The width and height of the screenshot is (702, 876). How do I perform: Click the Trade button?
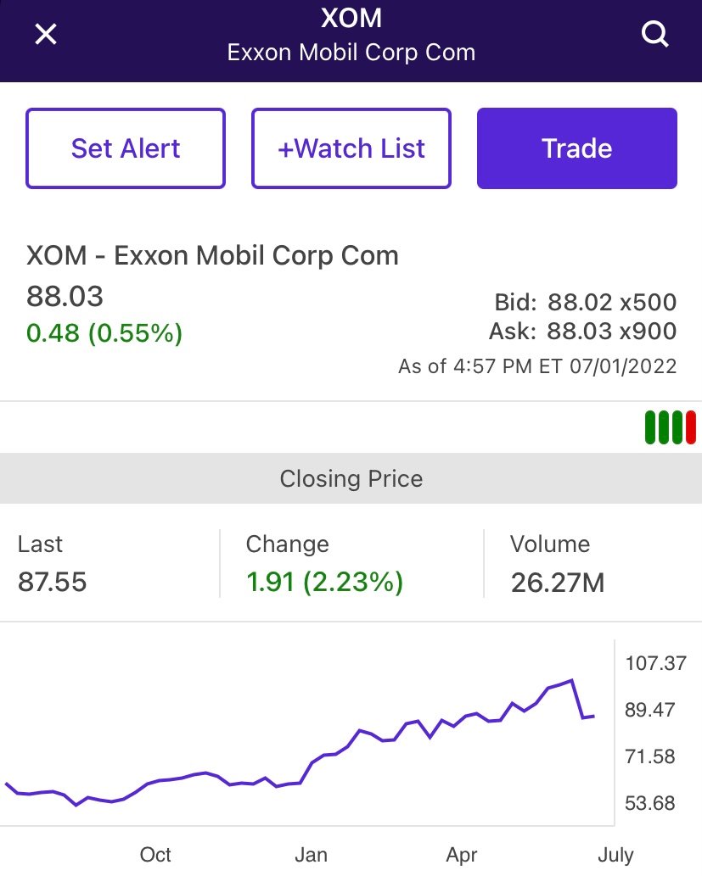pyautogui.click(x=576, y=148)
